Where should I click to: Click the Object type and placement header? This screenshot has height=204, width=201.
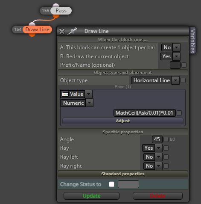123,73
